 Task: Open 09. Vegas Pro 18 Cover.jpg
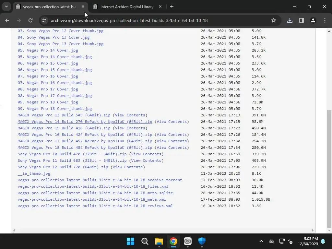coord(48,102)
